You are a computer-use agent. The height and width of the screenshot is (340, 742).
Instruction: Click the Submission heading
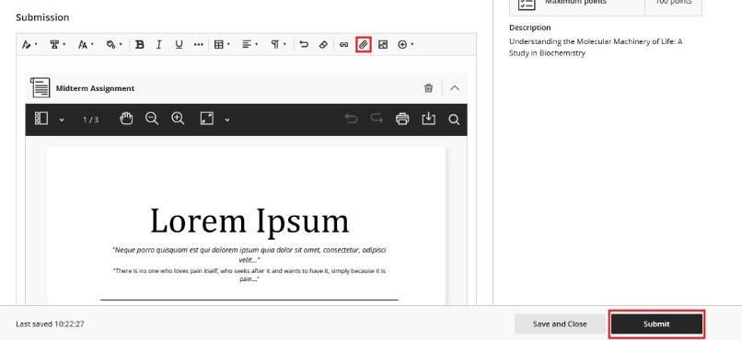pos(42,17)
